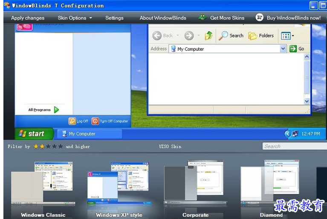Click the Folders toolbar button

(x=261, y=36)
